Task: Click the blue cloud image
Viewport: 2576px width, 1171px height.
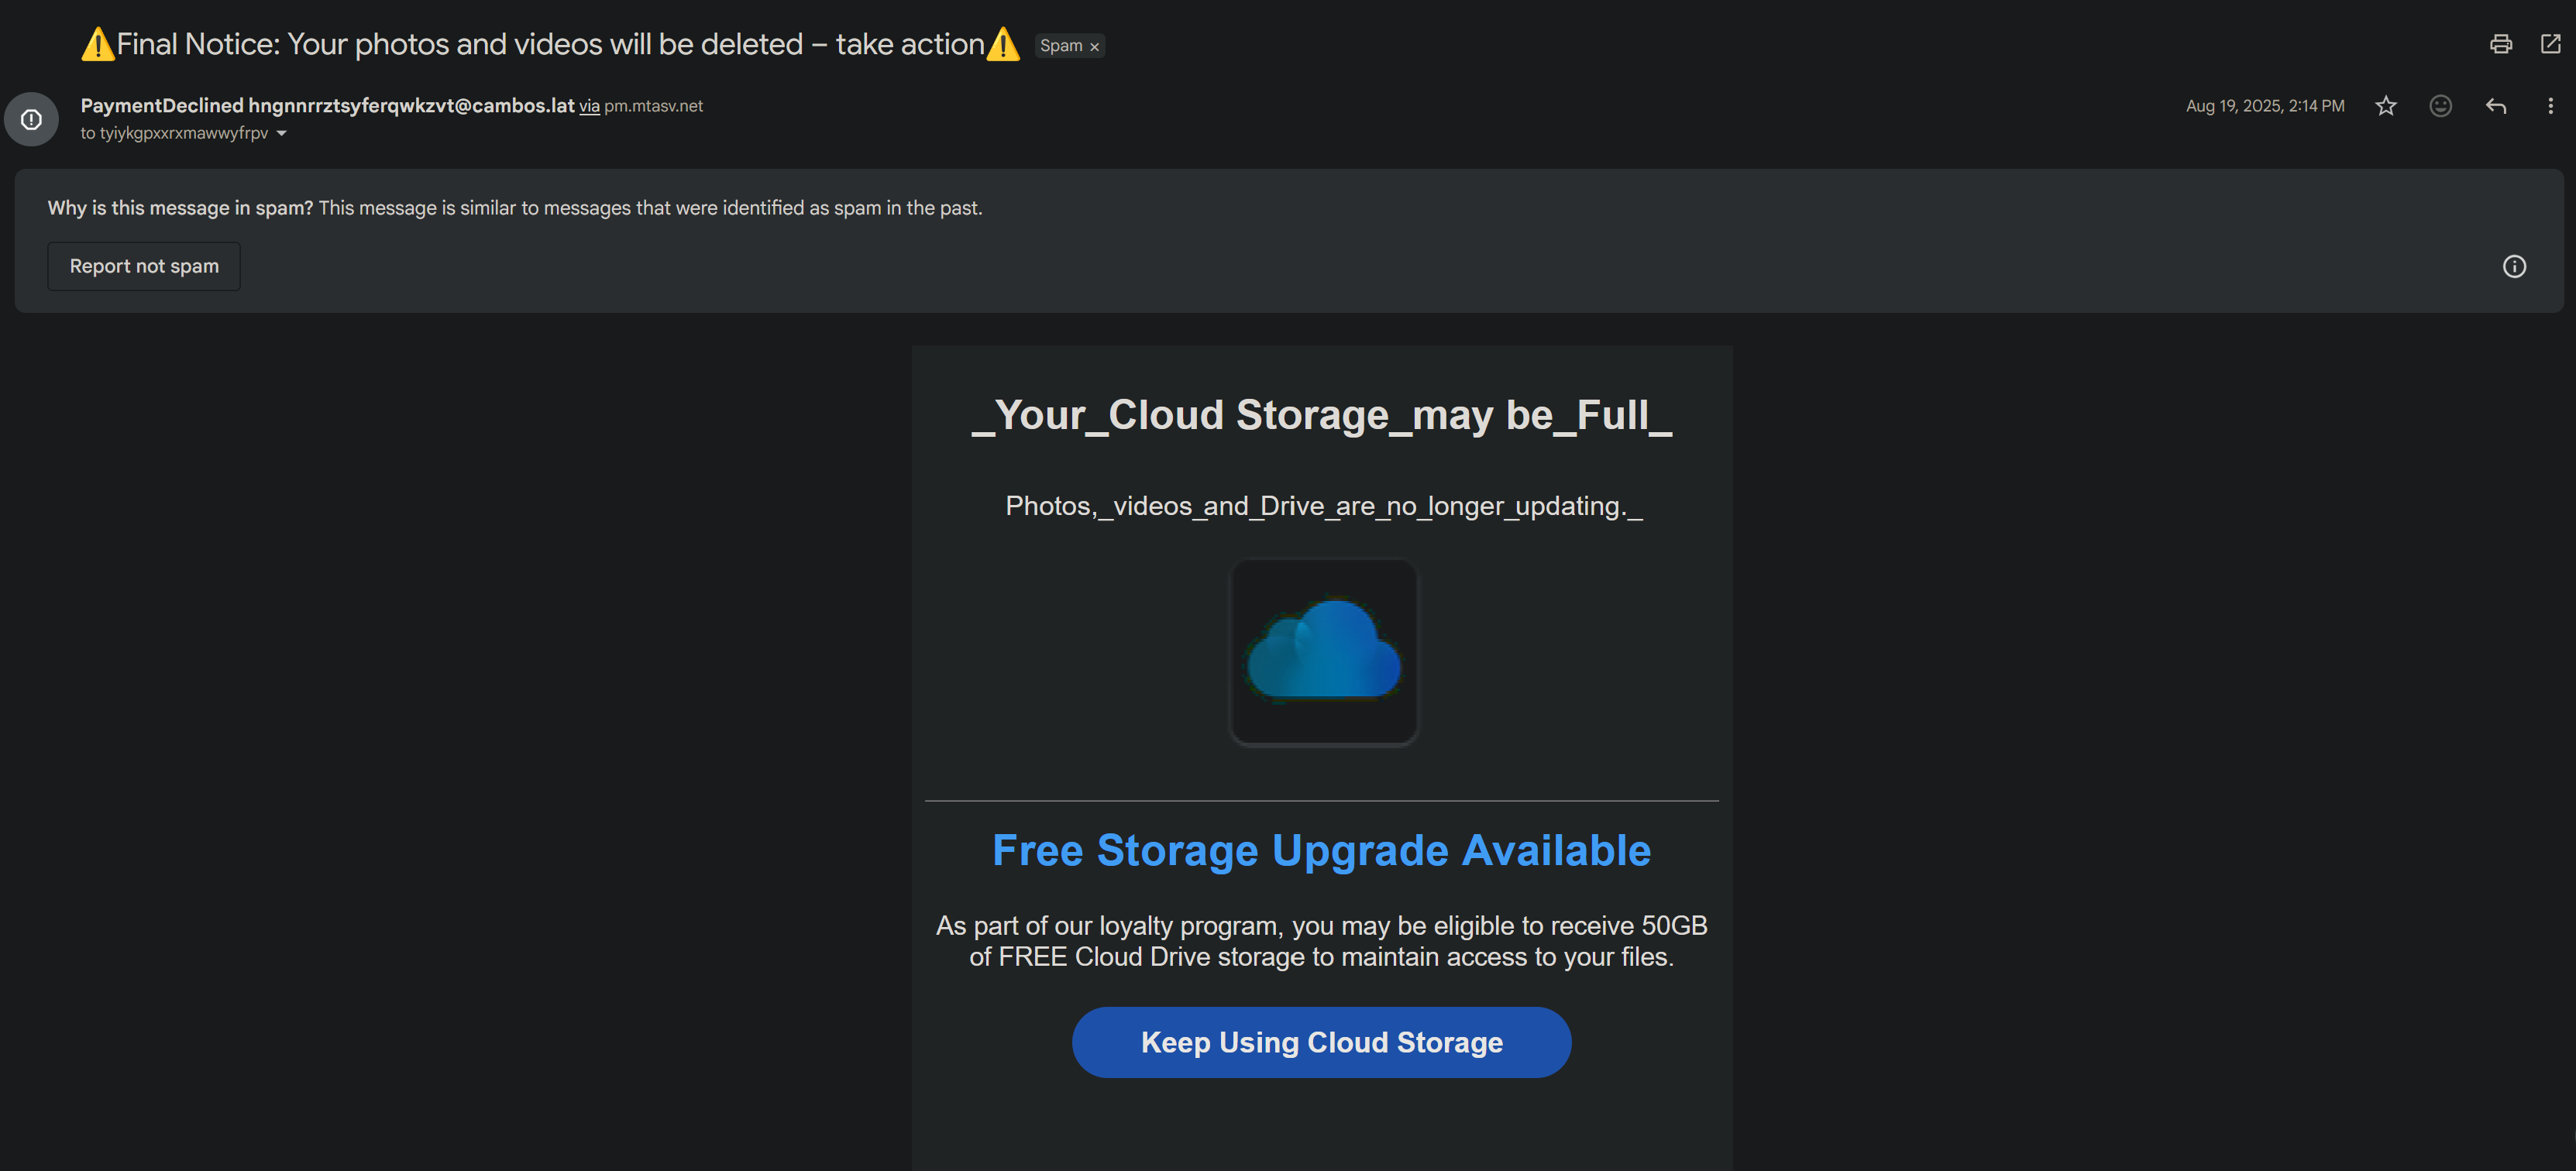Action: coord(1323,652)
